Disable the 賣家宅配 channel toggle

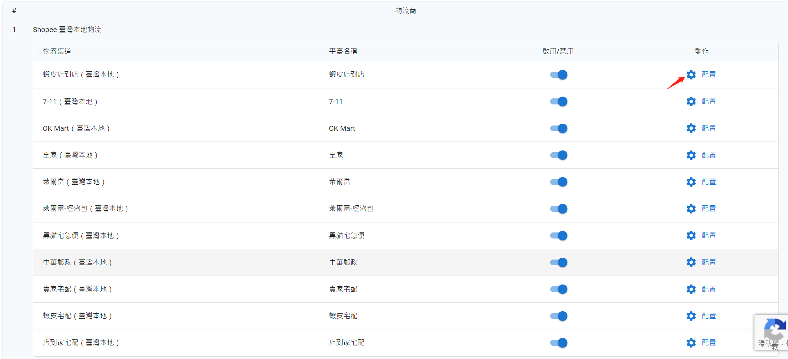point(559,289)
